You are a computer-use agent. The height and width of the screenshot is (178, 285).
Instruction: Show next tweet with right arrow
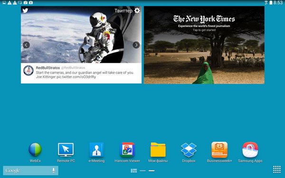click(136, 45)
